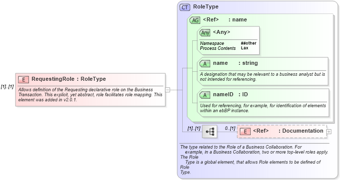
Task: Click the sequence compositor icon
Action: tap(210, 131)
